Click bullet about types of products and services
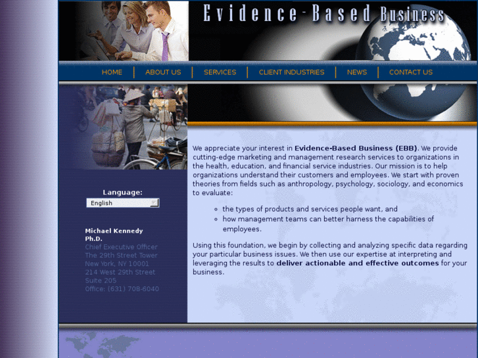This screenshot has width=478, height=358. [310, 209]
